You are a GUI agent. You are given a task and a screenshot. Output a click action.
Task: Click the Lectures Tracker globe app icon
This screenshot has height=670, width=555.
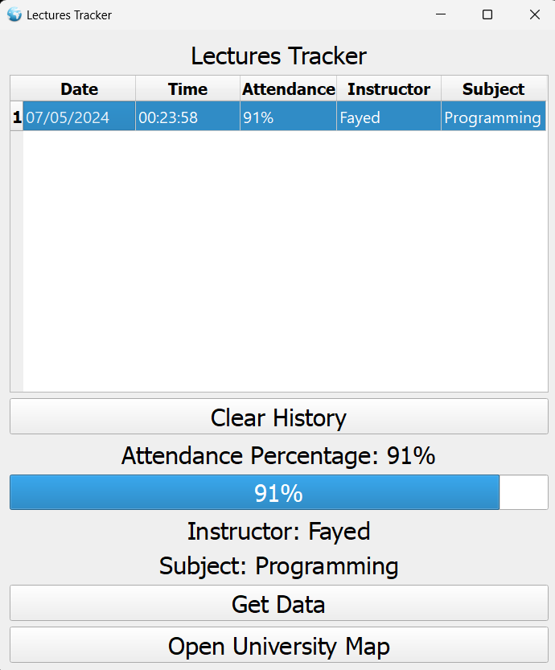click(14, 14)
